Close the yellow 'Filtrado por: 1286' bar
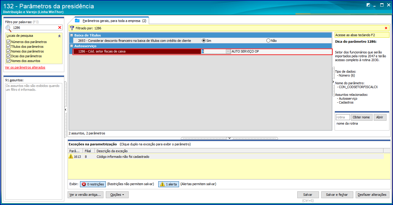The height and width of the screenshot is (205, 393). click(x=386, y=28)
